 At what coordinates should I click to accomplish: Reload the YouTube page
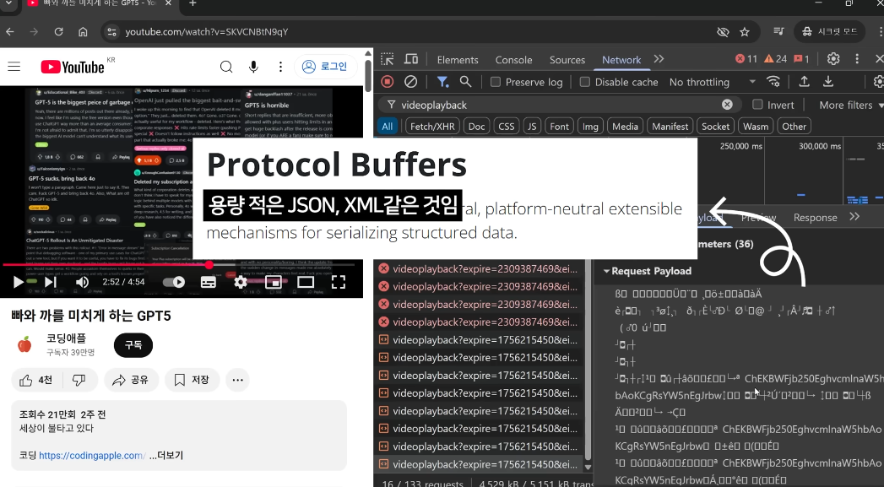pyautogui.click(x=58, y=31)
